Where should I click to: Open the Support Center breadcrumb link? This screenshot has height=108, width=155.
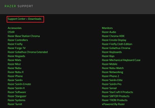pos(16,19)
